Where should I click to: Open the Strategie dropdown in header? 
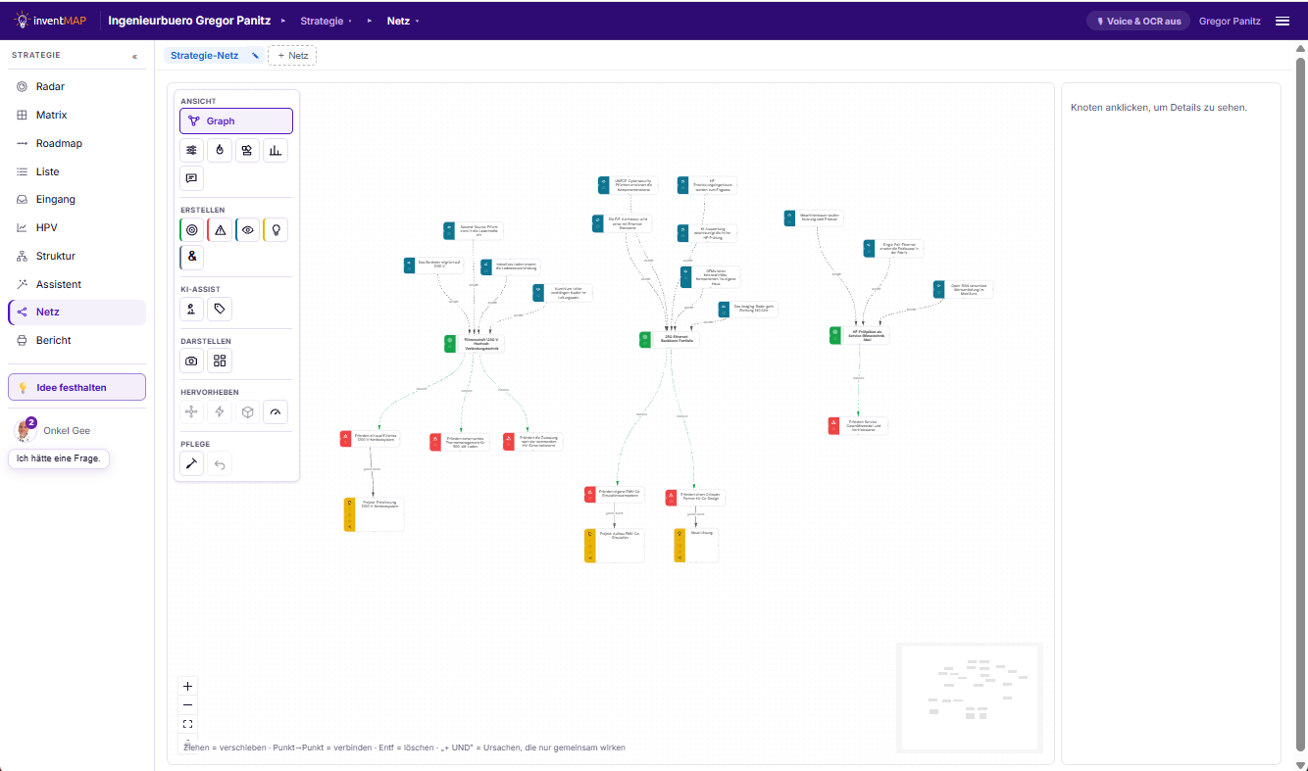tap(326, 21)
